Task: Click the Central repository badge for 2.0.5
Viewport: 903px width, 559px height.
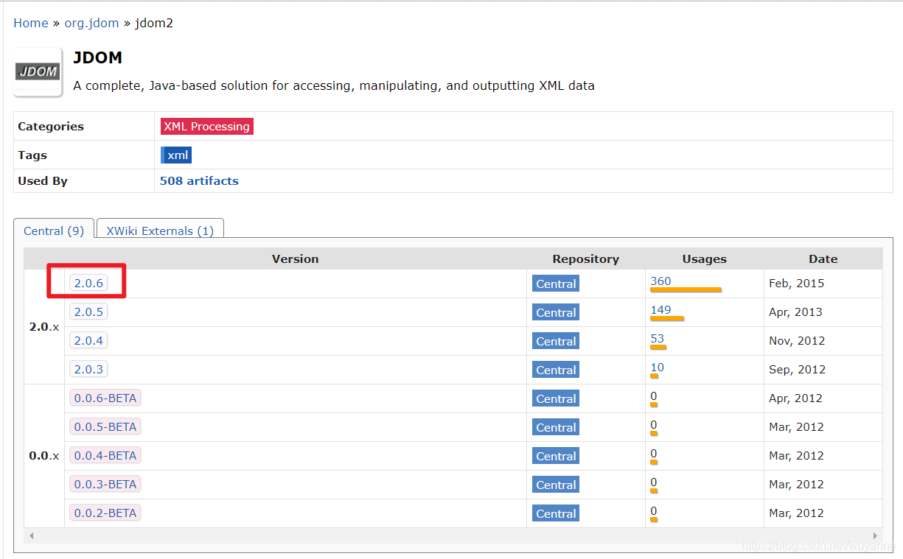Action: (556, 312)
